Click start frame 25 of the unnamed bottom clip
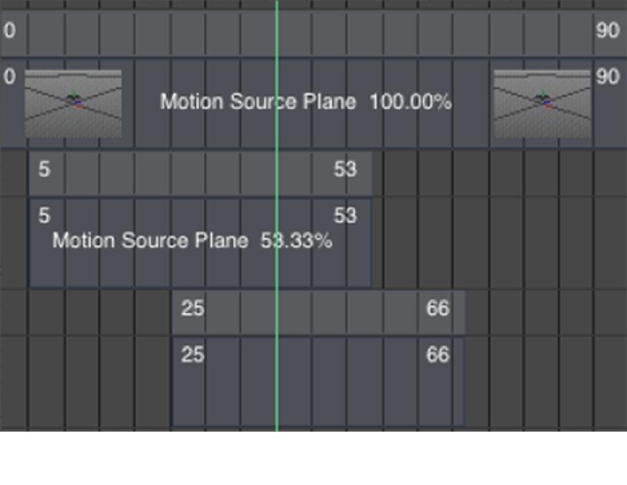 193,355
